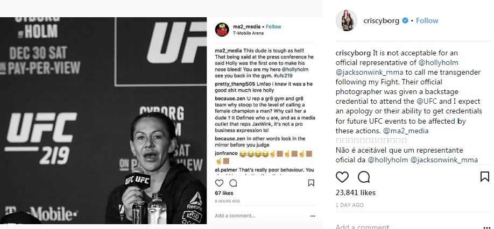
Task: Open comments via speech bubble on criscyborg post
Action: (x=364, y=177)
